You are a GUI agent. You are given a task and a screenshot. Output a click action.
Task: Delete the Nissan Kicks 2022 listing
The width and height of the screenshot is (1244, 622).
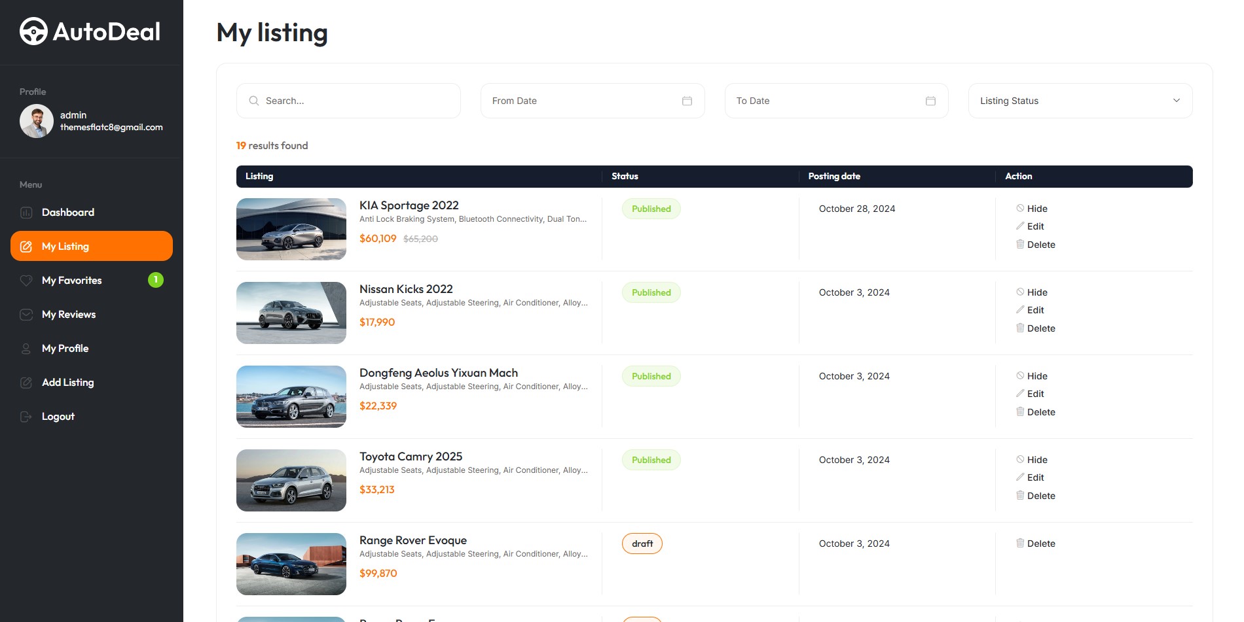(x=1036, y=328)
